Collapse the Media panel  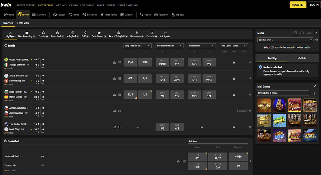[x=316, y=33]
